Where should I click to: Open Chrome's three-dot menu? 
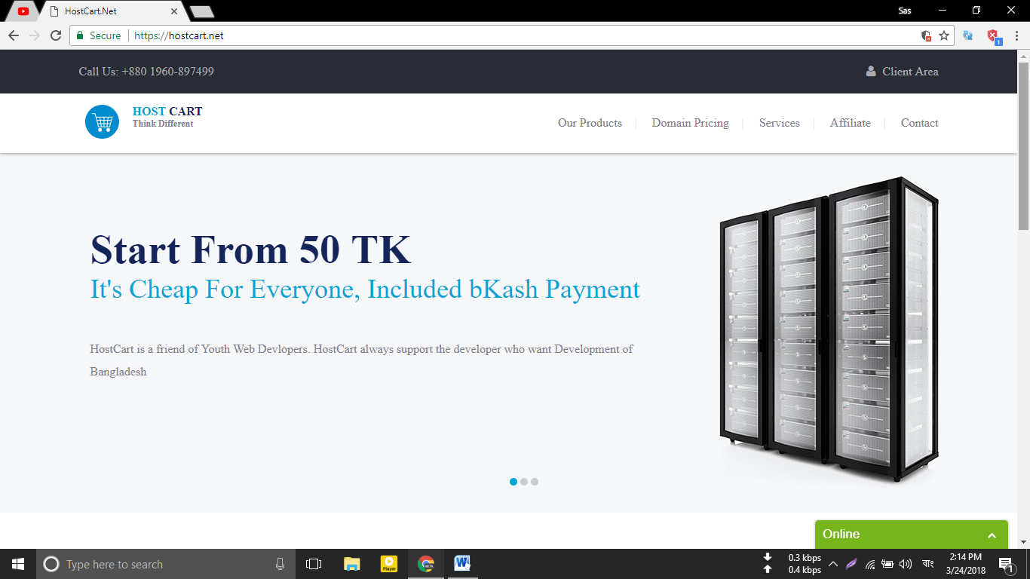coord(1016,35)
